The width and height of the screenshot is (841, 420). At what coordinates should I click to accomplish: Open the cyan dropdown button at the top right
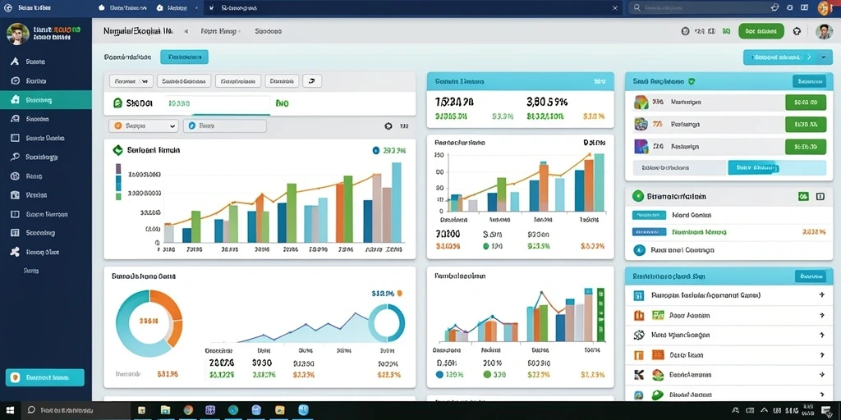(788, 57)
